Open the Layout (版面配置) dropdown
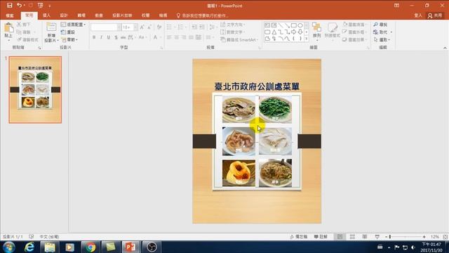The width and height of the screenshot is (449, 253). pos(73,25)
